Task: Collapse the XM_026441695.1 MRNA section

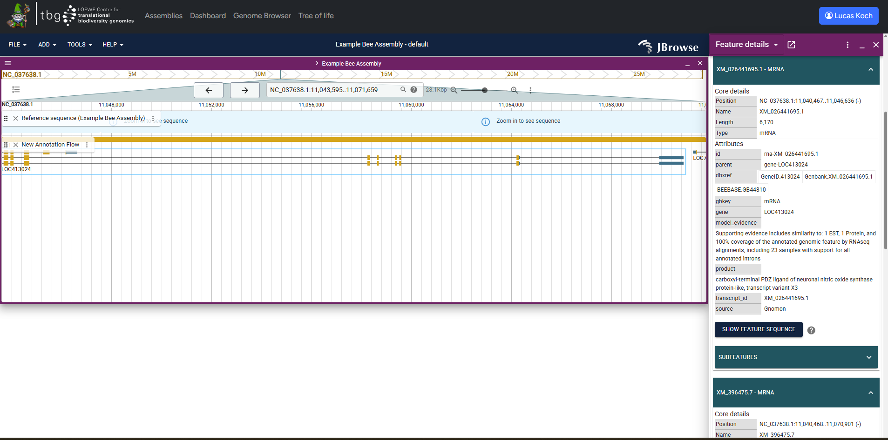Action: coord(870,69)
